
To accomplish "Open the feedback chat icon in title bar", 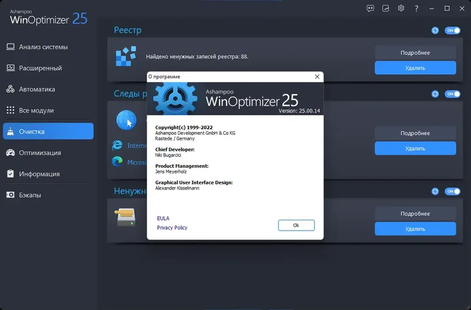I will [370, 8].
